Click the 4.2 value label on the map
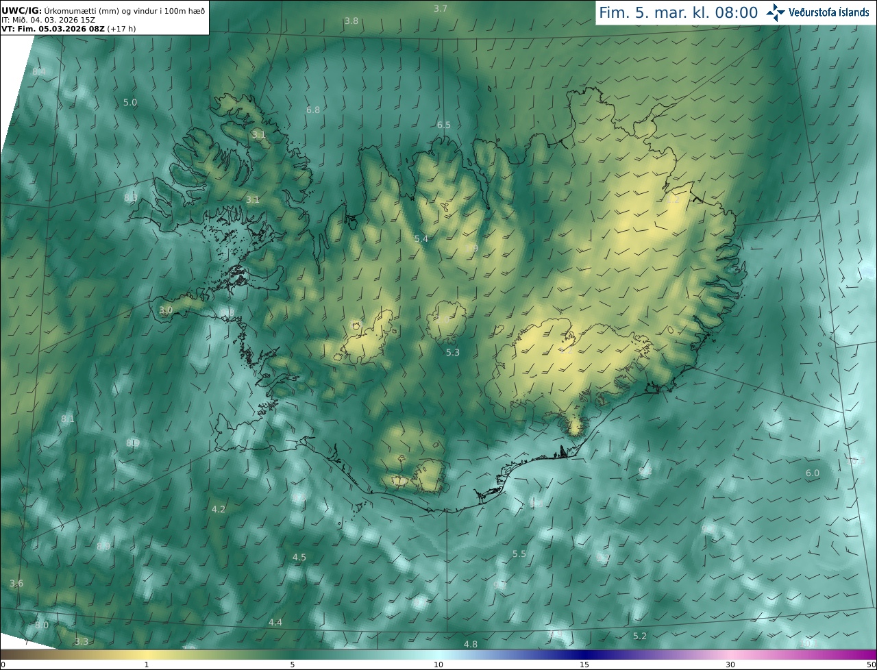 point(219,509)
